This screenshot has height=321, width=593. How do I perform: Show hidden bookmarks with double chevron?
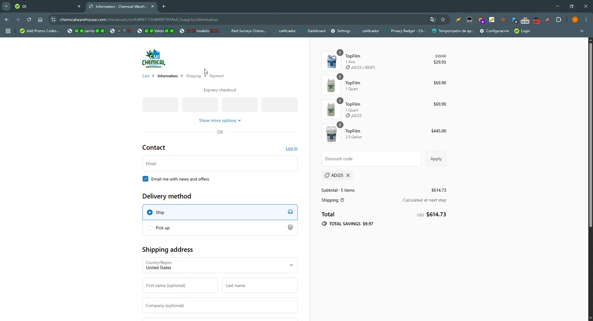[582, 31]
